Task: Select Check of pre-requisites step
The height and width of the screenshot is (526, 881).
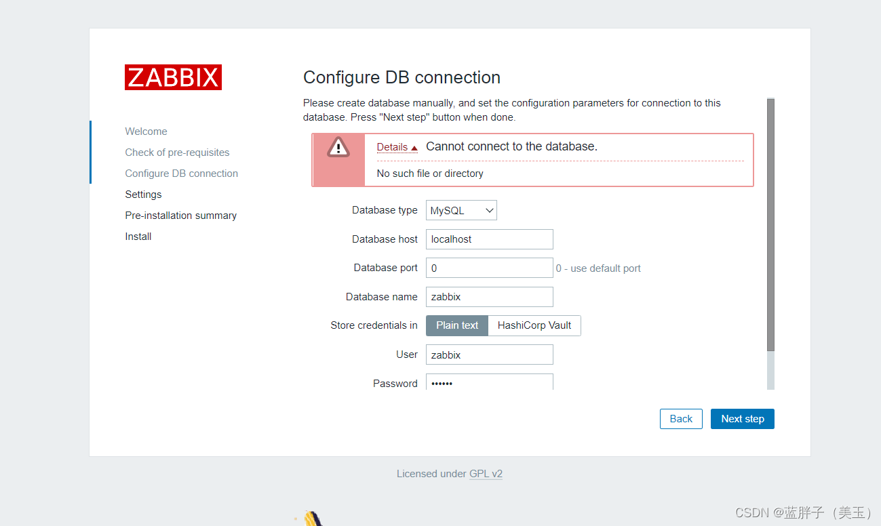Action: coord(177,153)
